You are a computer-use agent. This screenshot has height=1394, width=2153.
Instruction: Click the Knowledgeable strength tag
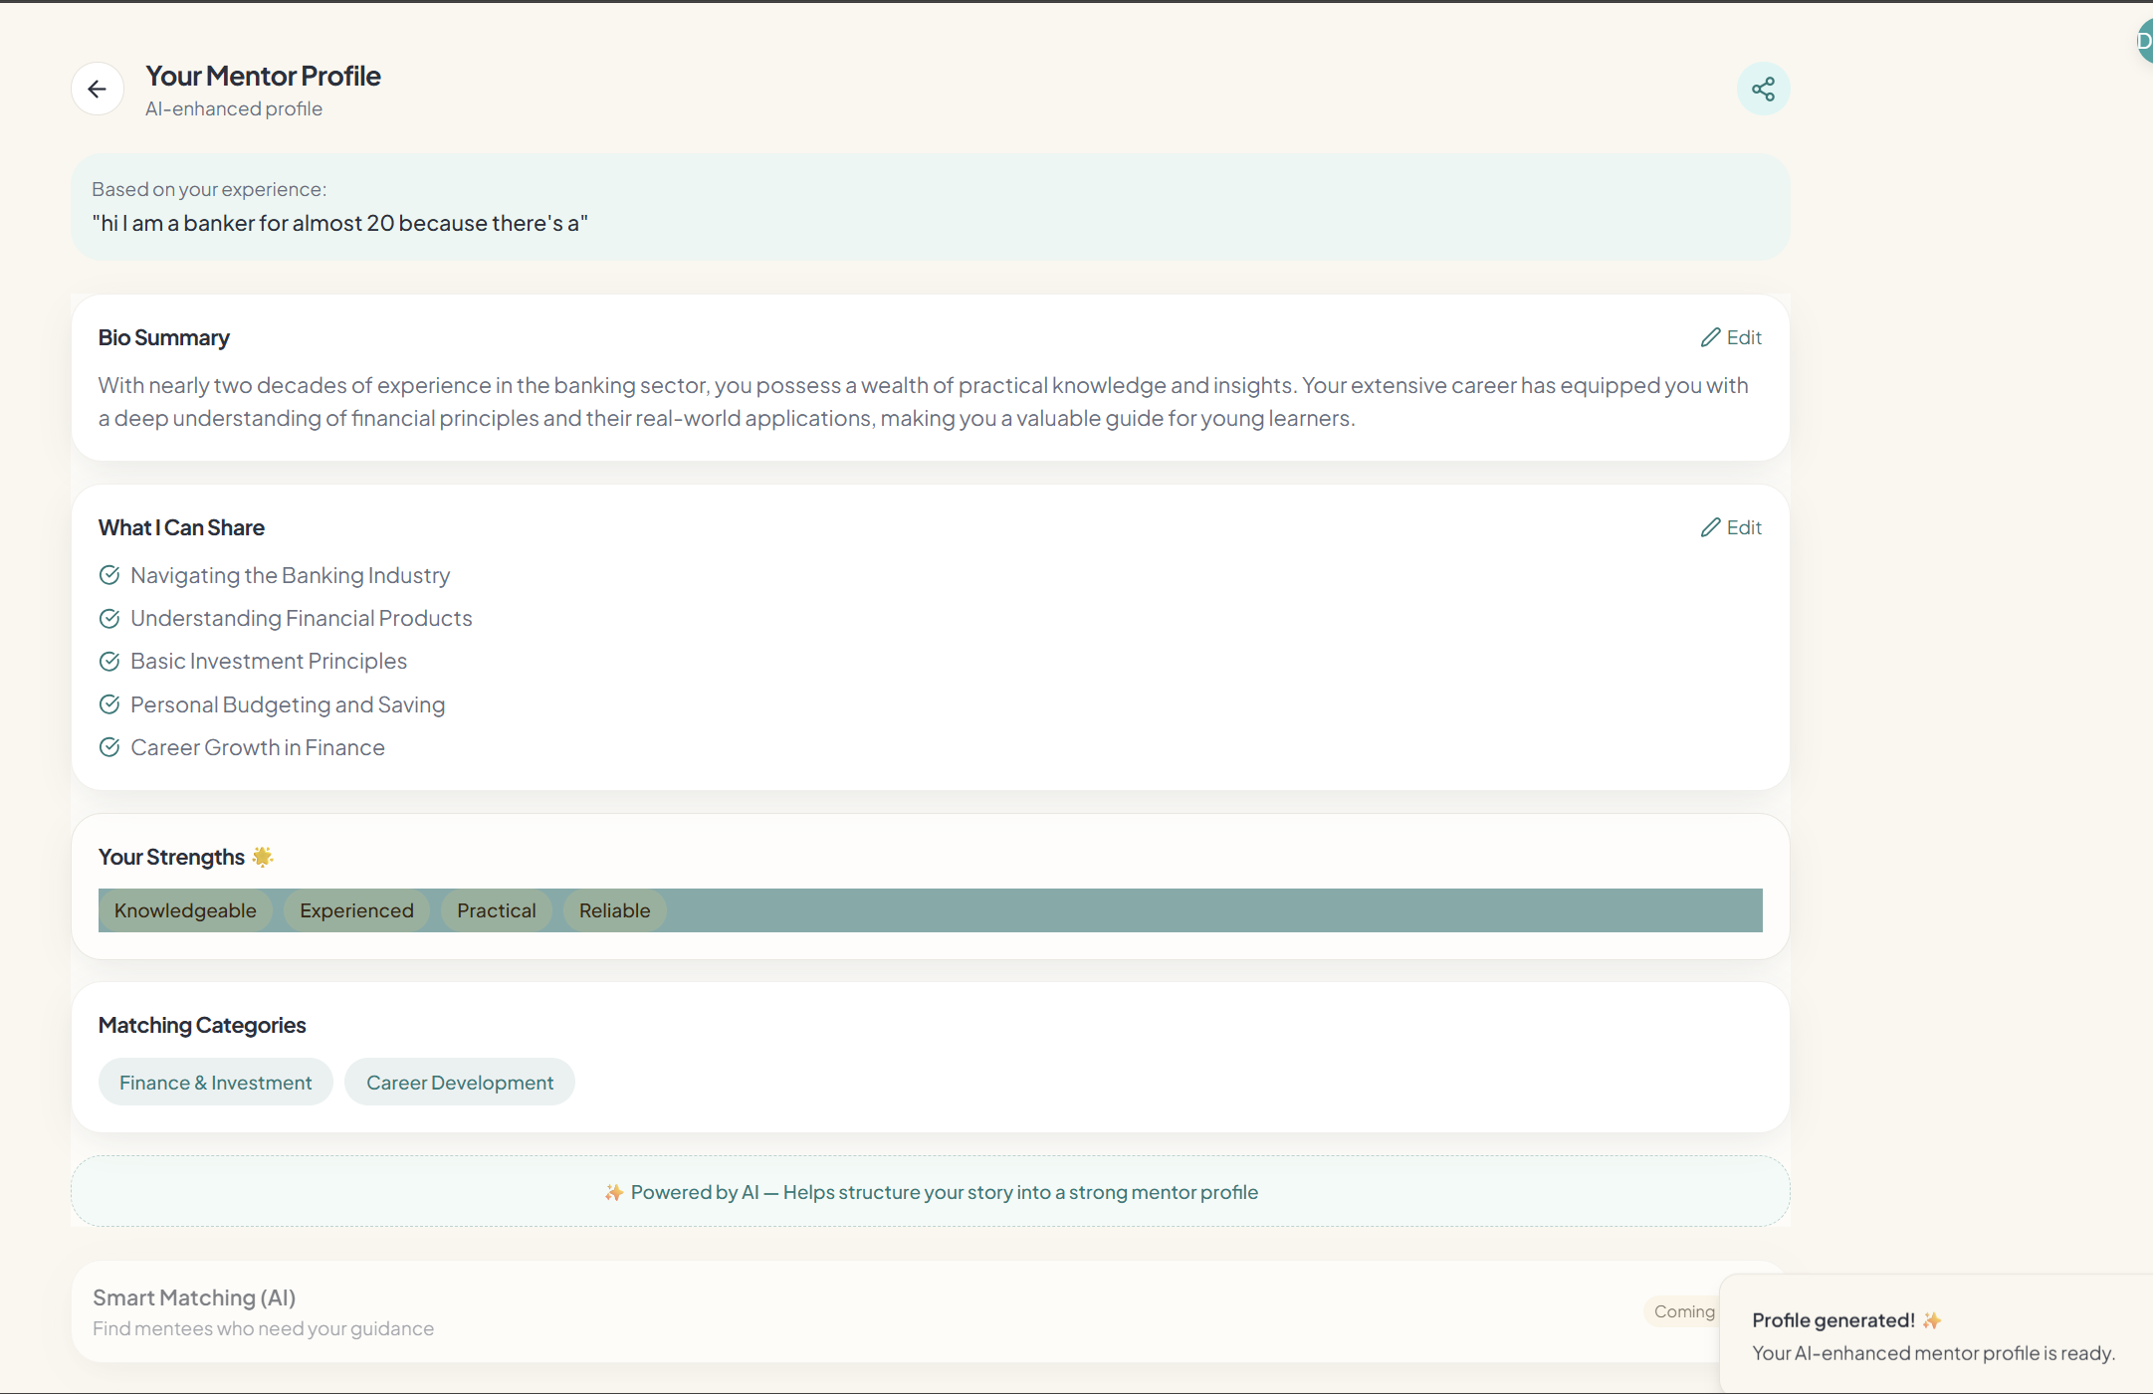click(185, 910)
